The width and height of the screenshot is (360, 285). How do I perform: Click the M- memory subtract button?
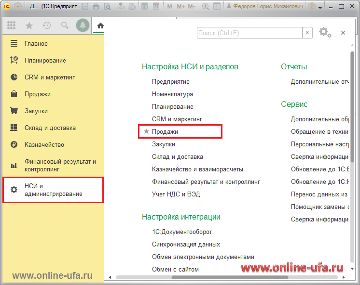click(x=192, y=6)
